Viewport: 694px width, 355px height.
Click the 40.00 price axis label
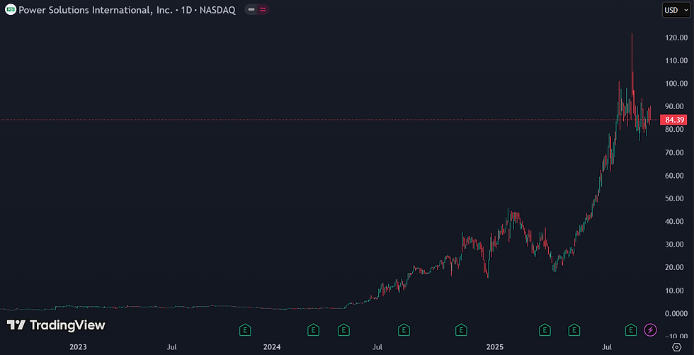point(675,222)
